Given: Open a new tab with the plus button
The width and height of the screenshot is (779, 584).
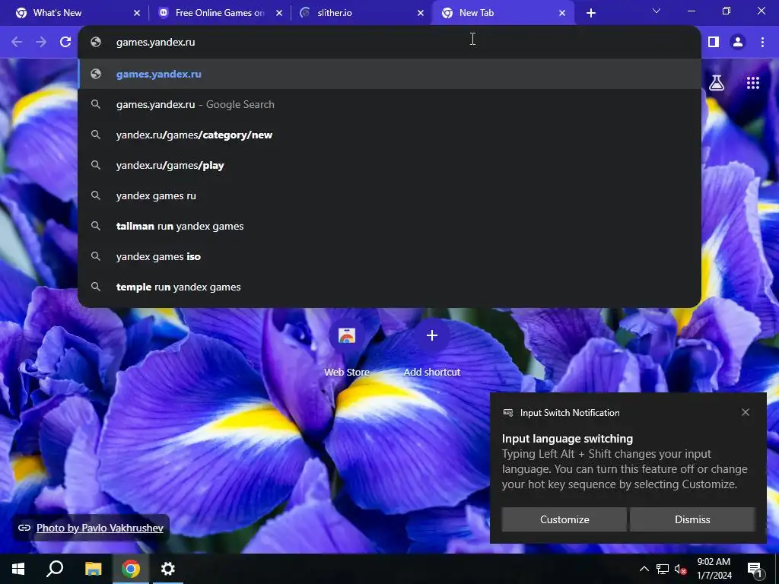Looking at the screenshot, I should pos(590,13).
